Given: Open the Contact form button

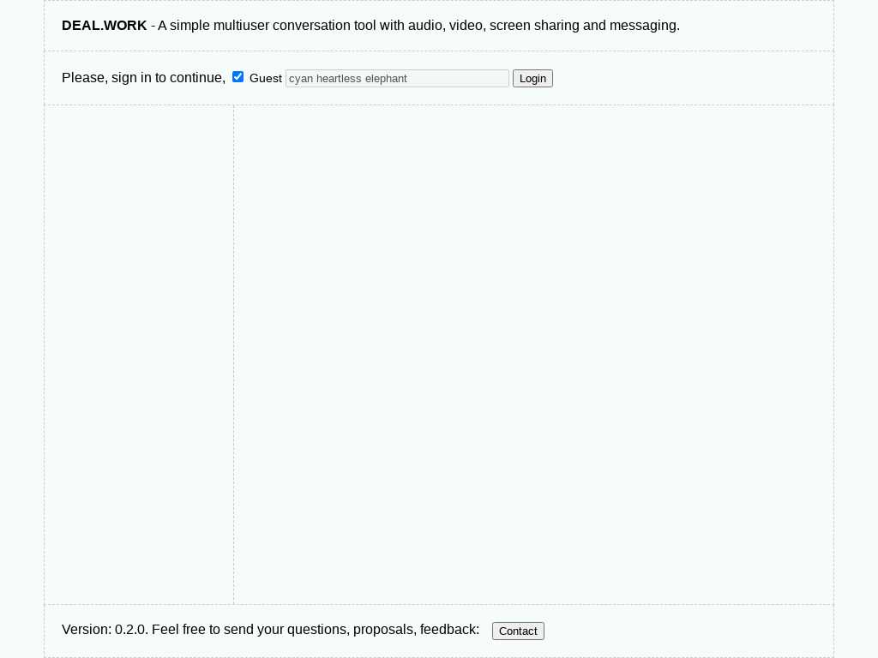Looking at the screenshot, I should [518, 631].
